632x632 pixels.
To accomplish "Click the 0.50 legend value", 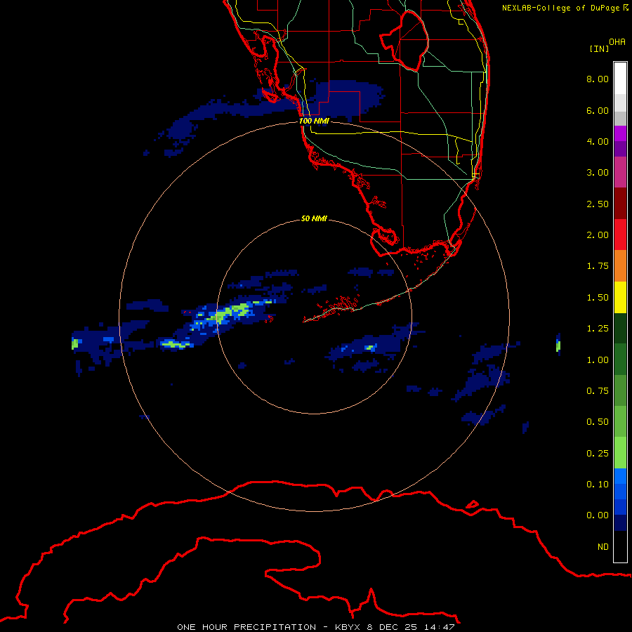I will pos(598,422).
